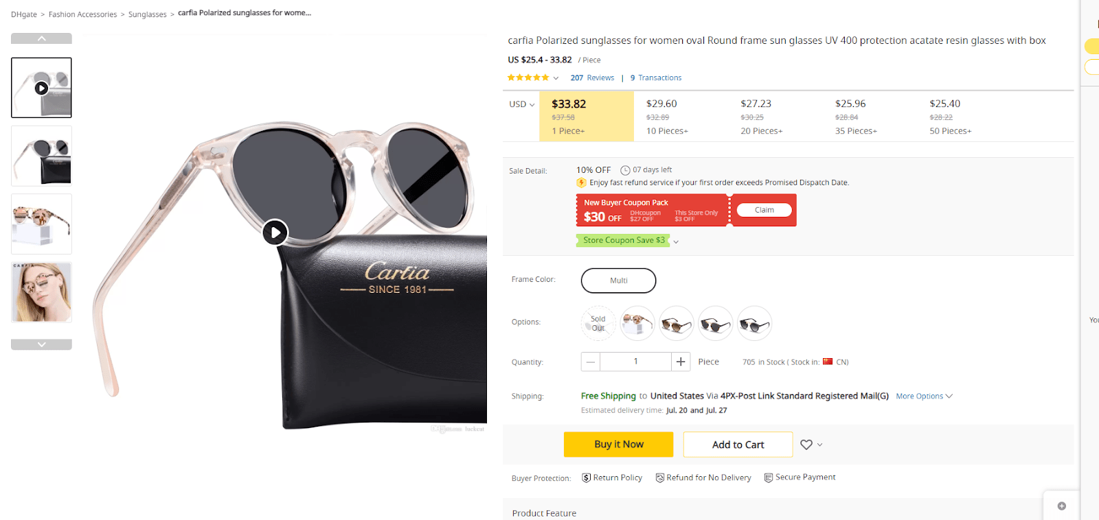View the model photo thumbnail
This screenshot has width=1099, height=520.
pyautogui.click(x=41, y=292)
